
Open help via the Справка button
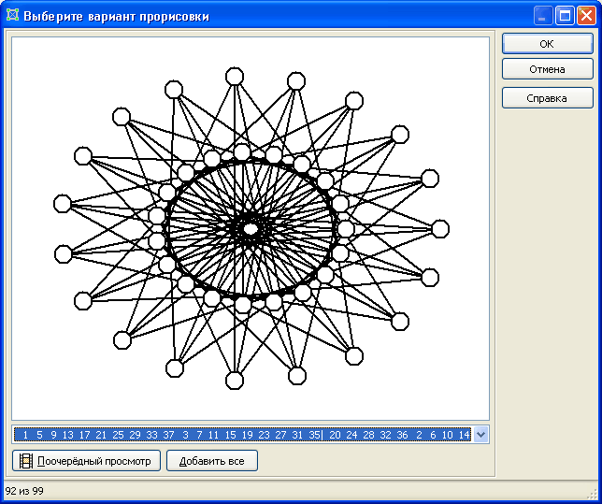[548, 98]
